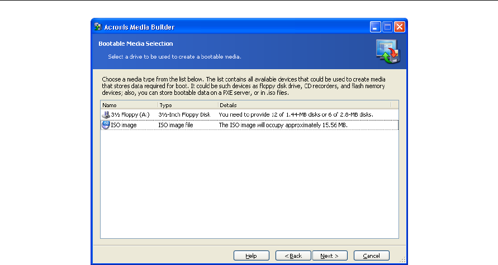Go back with the < Back button

(293, 256)
